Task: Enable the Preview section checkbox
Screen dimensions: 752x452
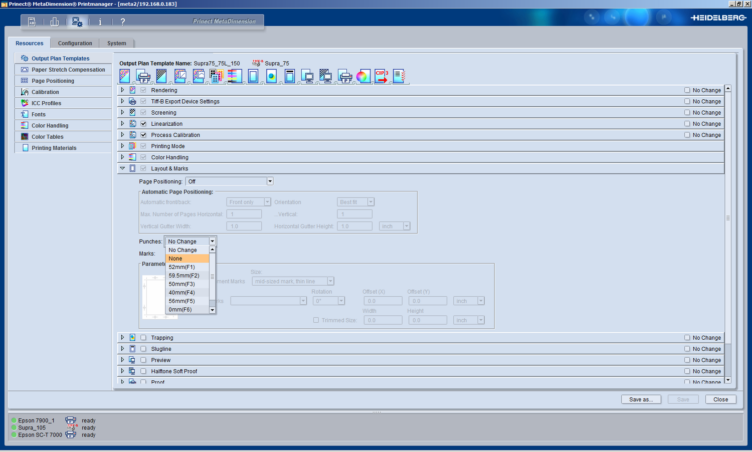Action: click(x=143, y=360)
